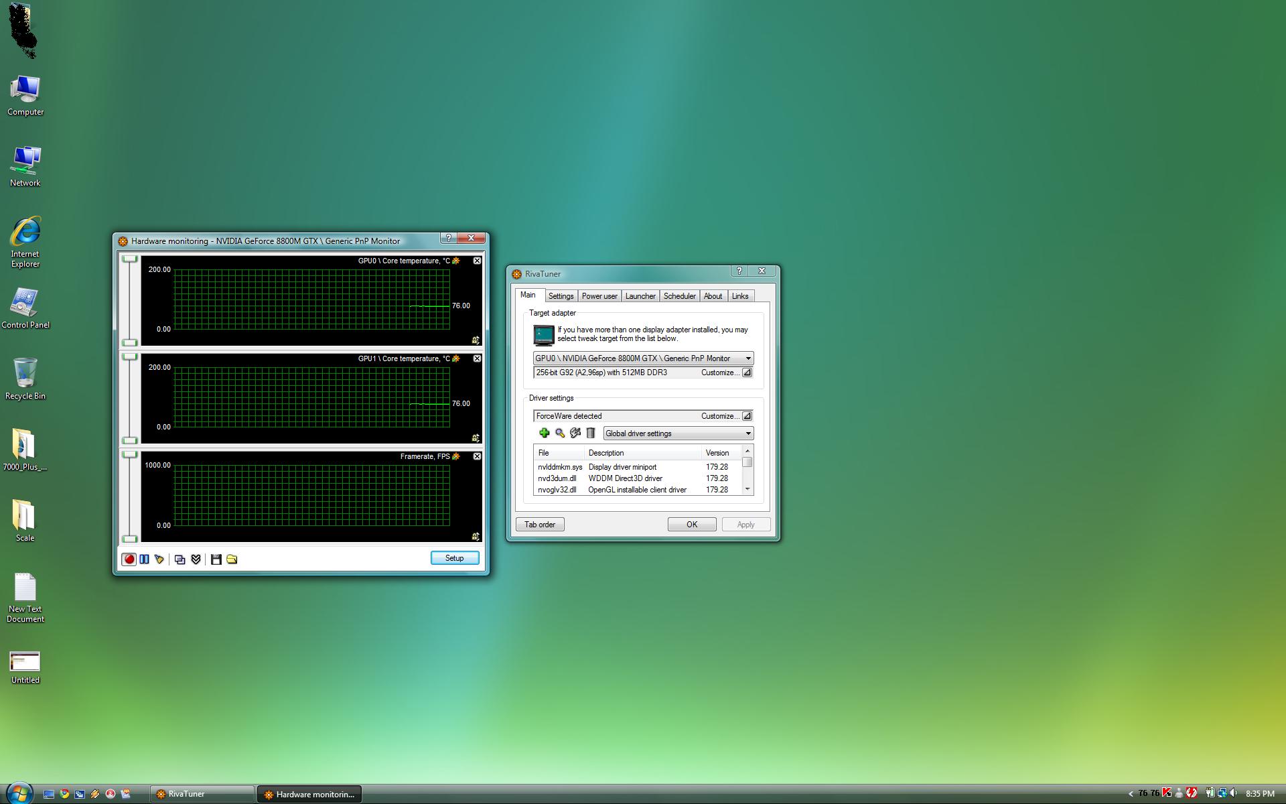This screenshot has width=1286, height=804.
Task: Toggle the lock icon on GPU1 temperature graph
Action: [x=476, y=438]
